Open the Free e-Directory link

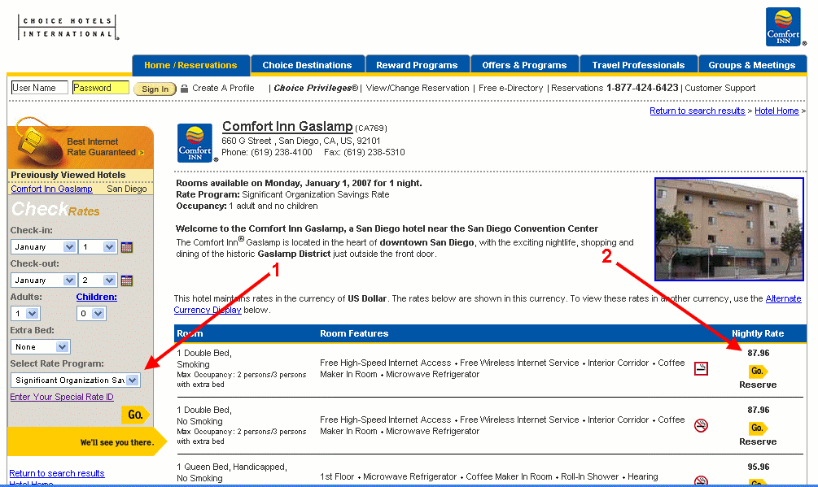[510, 88]
